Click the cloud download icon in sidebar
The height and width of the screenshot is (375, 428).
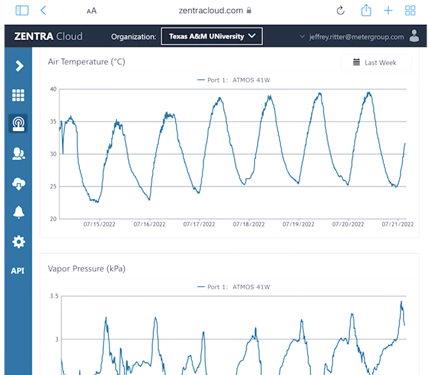(19, 183)
